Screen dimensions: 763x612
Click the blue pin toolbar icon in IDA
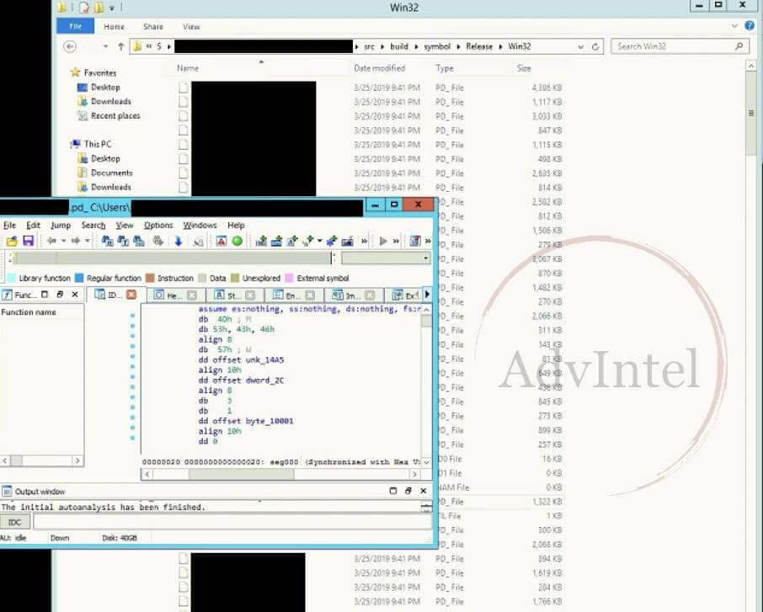pos(331,241)
